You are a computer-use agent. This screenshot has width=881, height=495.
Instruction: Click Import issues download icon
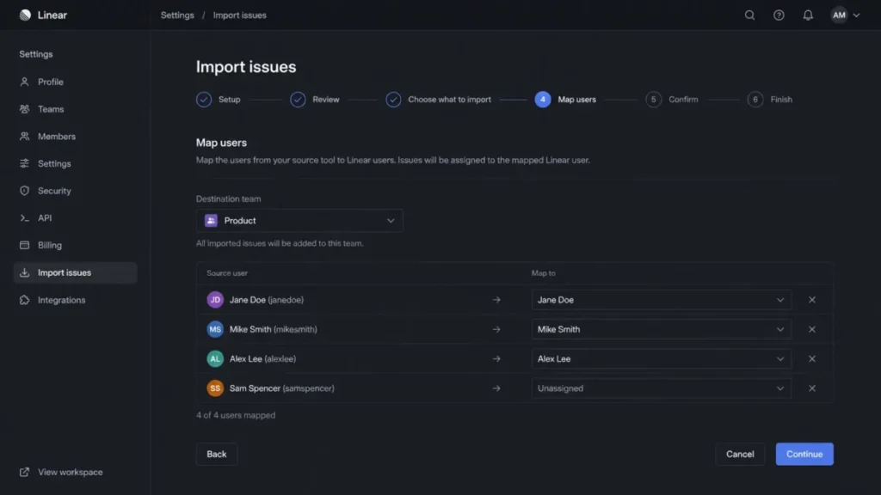(24, 272)
